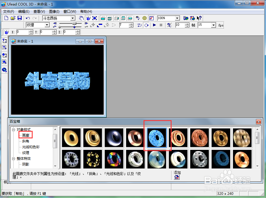Screen dimensions: 266x198
Task: Open the 查看(V) menu
Action: [x=39, y=11]
